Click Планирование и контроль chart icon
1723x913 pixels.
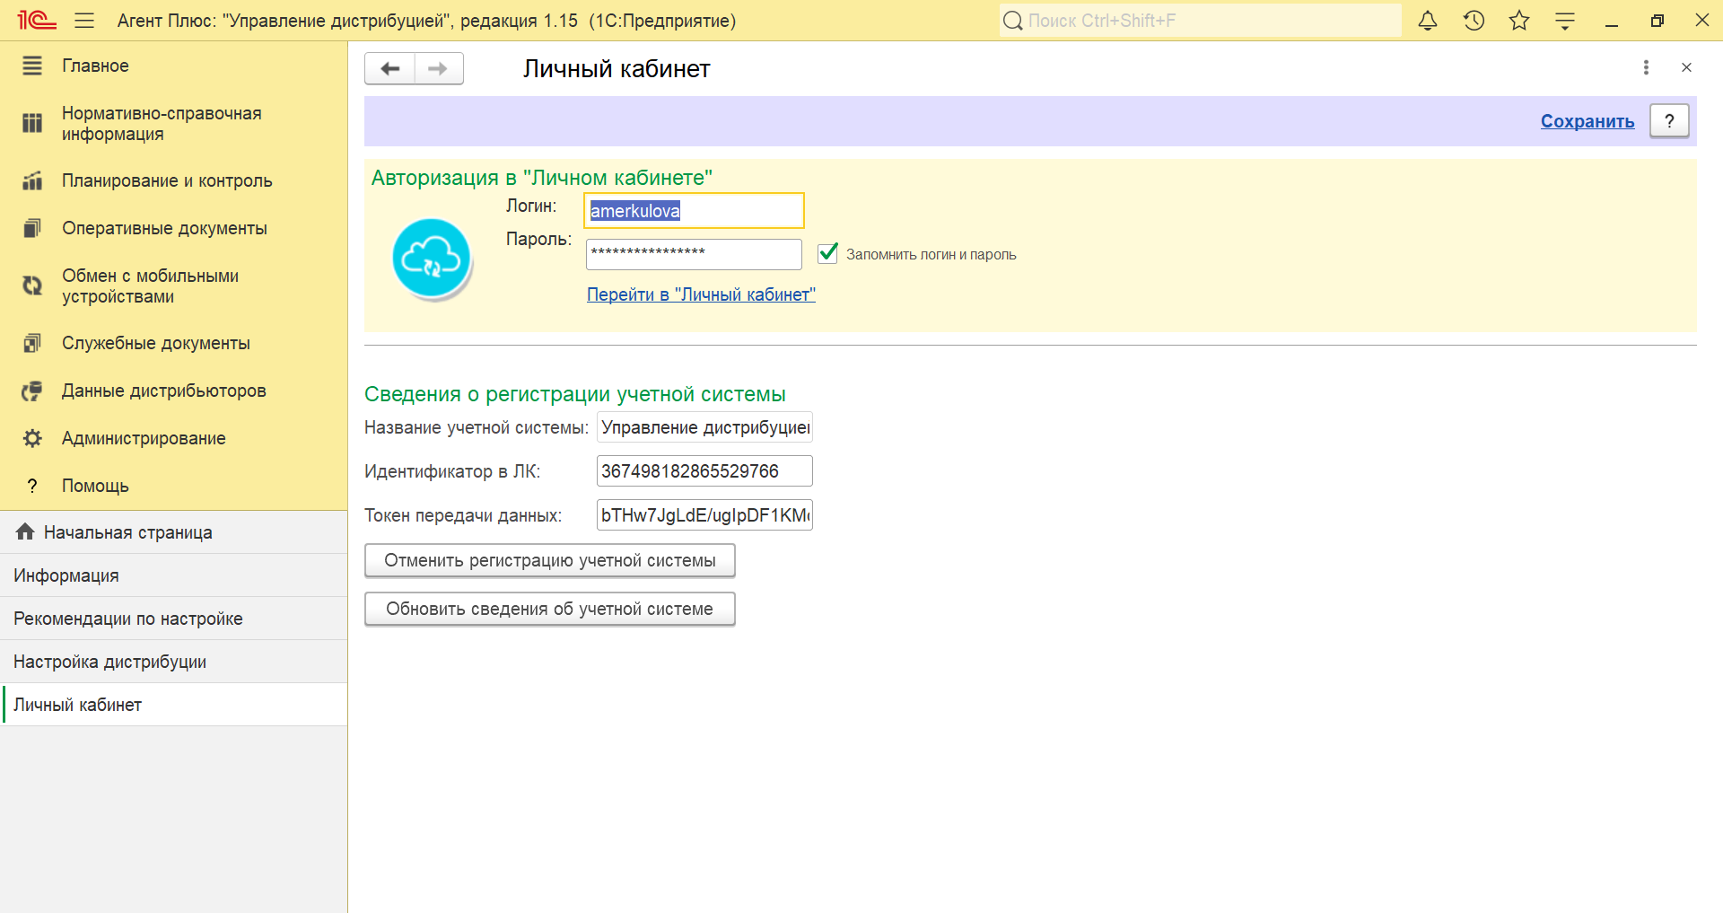(x=32, y=180)
